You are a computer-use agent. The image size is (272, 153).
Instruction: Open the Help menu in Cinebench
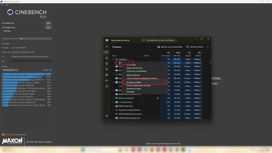(7, 5)
